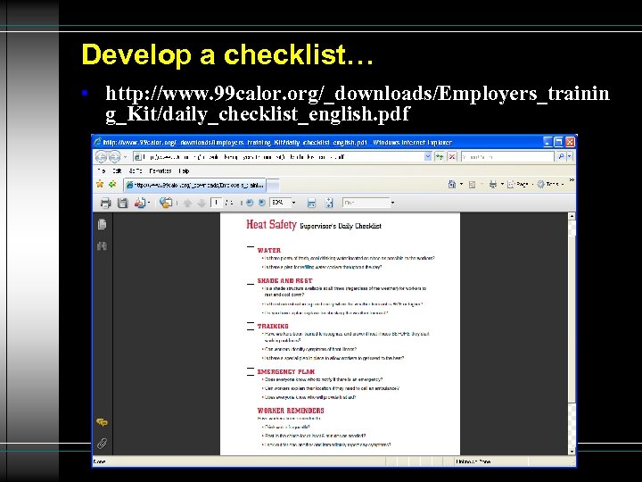This screenshot has height=482, width=642.
Task: Click the Feeds icon in command bar
Action: click(472, 185)
